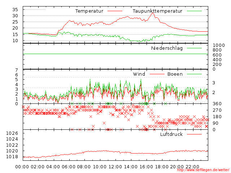Click the 6 wind speed axis value
This screenshot has height=173, width=231.
point(17,75)
